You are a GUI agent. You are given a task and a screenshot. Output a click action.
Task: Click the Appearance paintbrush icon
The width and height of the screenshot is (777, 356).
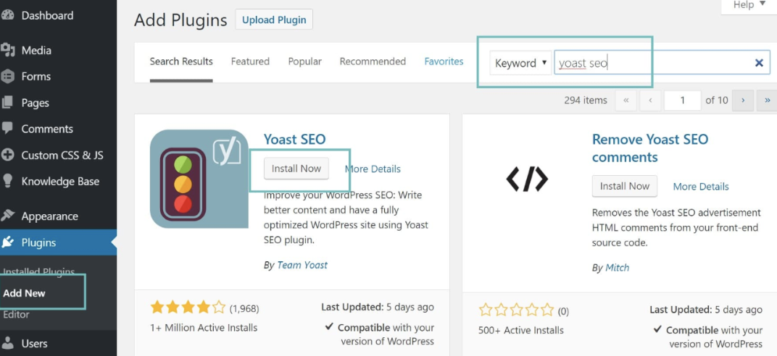tap(8, 216)
